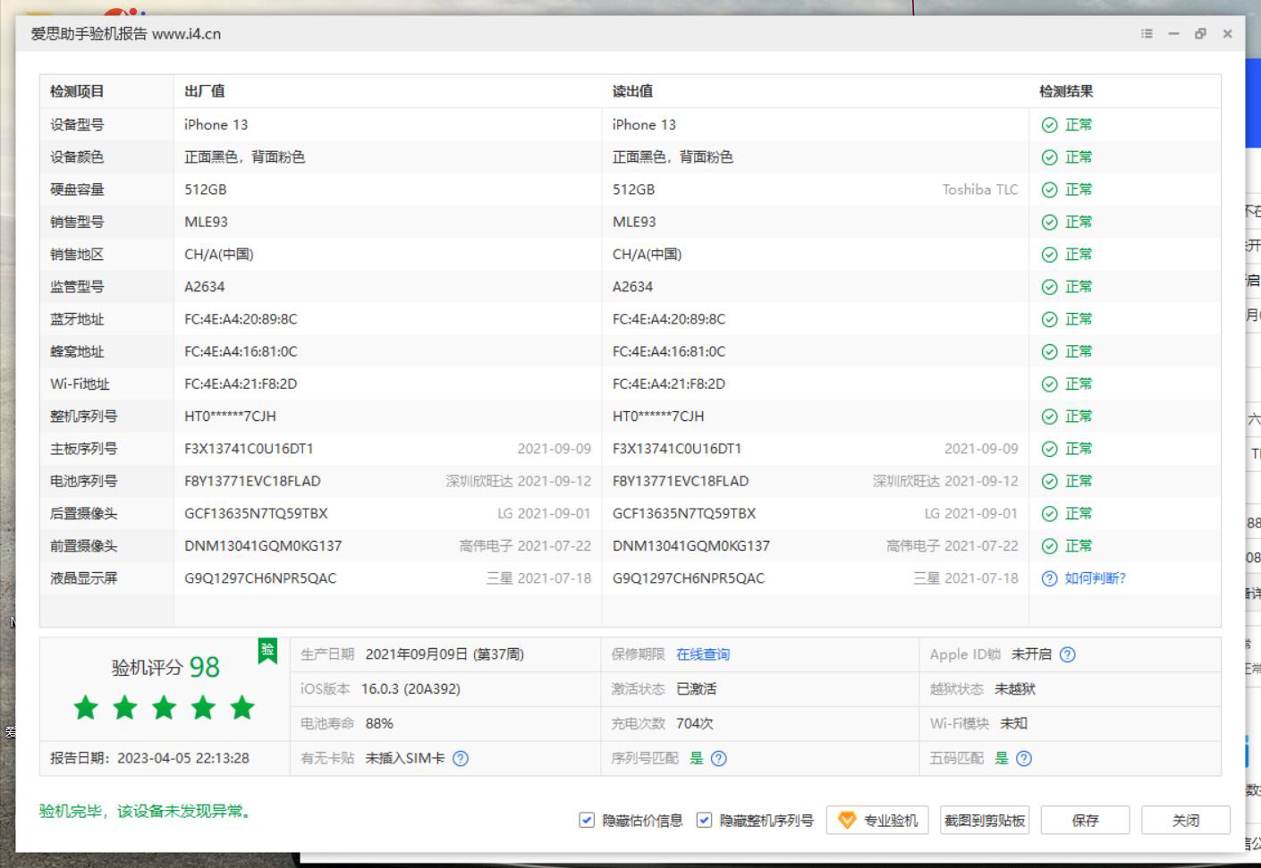Click the help icon next to 五码匹配

[1024, 758]
